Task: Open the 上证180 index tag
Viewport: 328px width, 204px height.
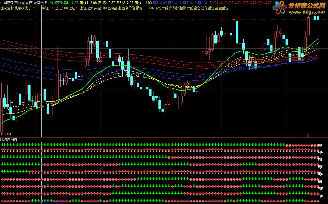Action: tap(62, 8)
